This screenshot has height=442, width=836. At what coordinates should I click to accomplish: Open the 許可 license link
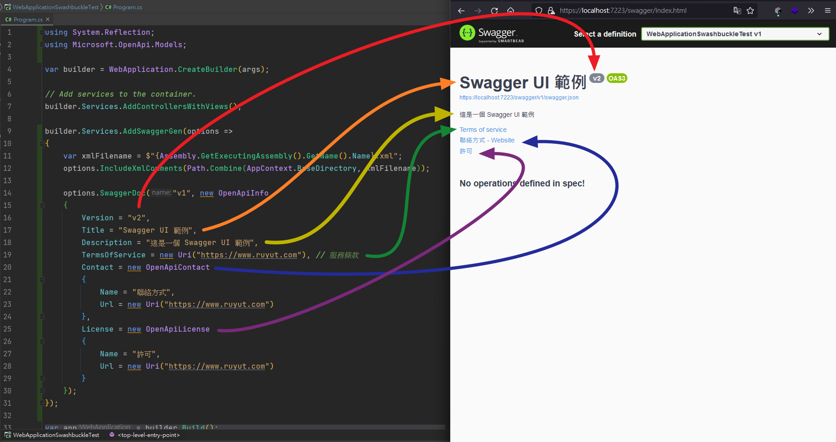[x=466, y=151]
